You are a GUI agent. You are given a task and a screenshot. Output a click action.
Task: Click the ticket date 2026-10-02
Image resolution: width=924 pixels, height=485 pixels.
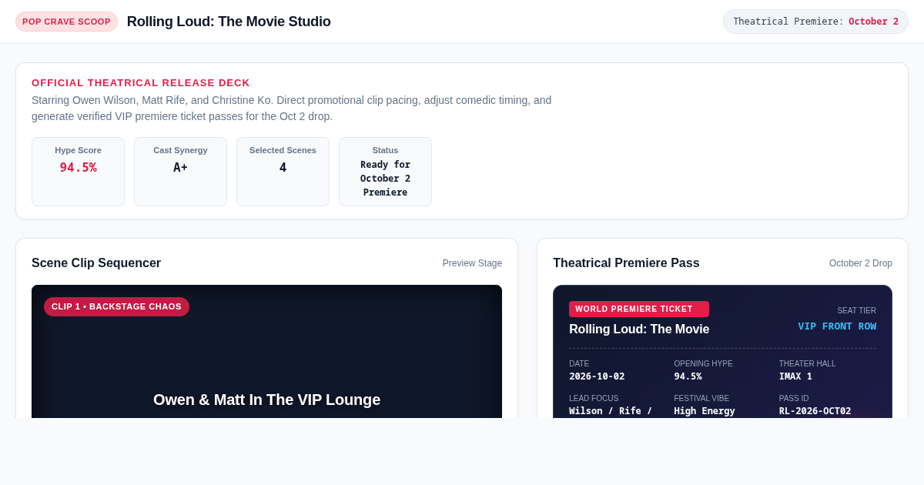[597, 376]
